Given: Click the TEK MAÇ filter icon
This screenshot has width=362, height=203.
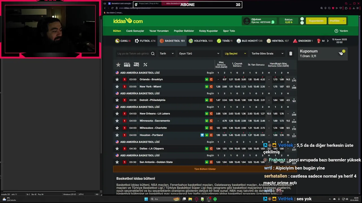Looking at the screenshot, I should pos(136,65).
